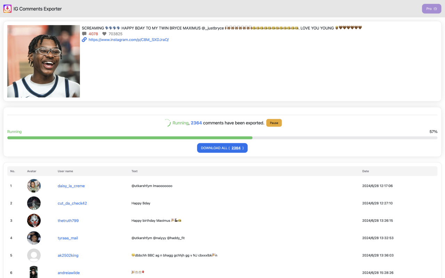Pause the running export
Image resolution: width=445 pixels, height=278 pixels.
click(274, 123)
